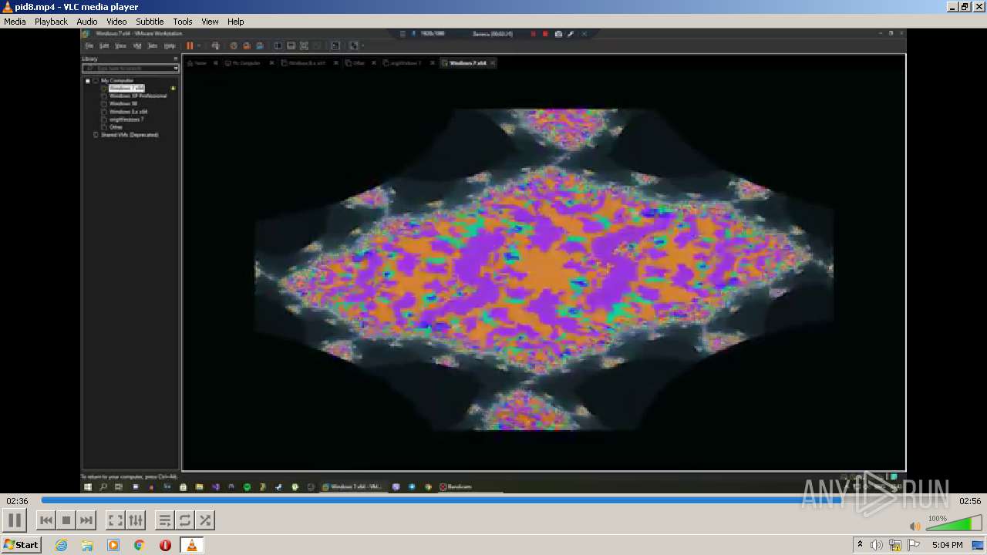The height and width of the screenshot is (555, 987).
Task: Click the Show Desktop button
Action: [x=979, y=545]
